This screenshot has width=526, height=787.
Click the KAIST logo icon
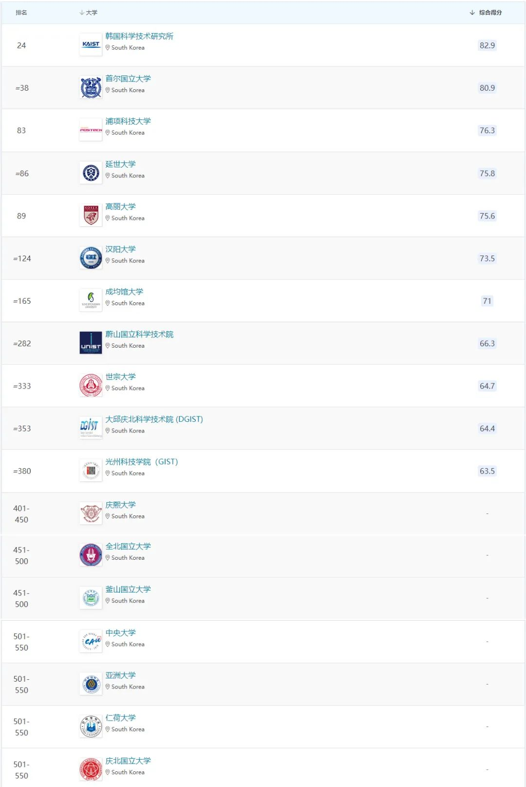[91, 45]
